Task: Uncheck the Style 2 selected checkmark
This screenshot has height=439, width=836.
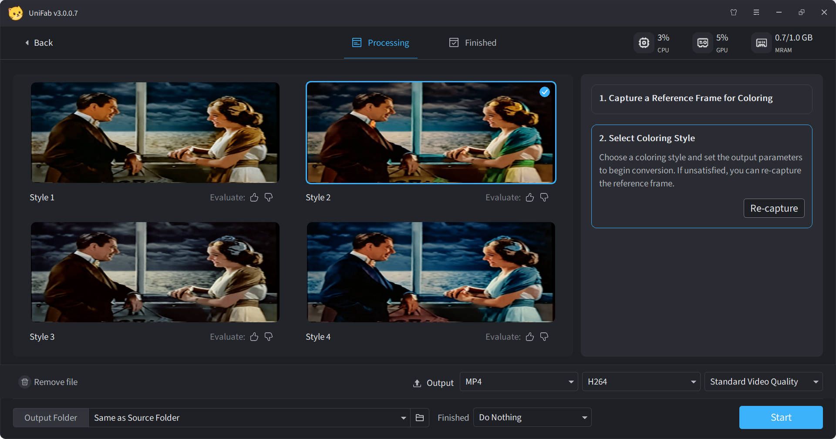Action: point(545,92)
